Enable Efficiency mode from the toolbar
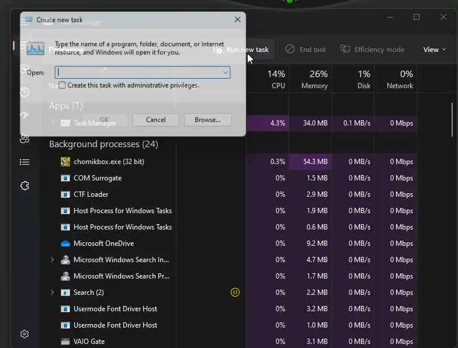This screenshot has width=458, height=348. click(x=373, y=50)
